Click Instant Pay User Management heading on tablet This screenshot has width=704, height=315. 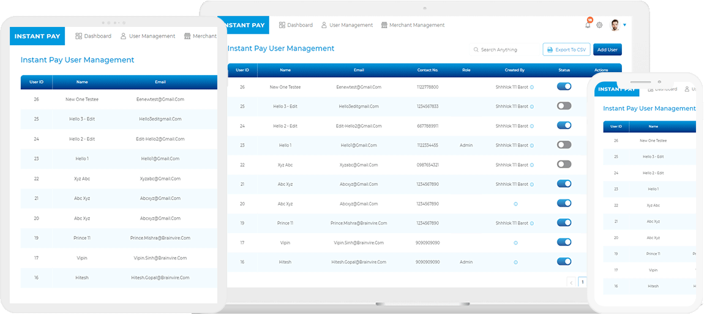click(77, 60)
